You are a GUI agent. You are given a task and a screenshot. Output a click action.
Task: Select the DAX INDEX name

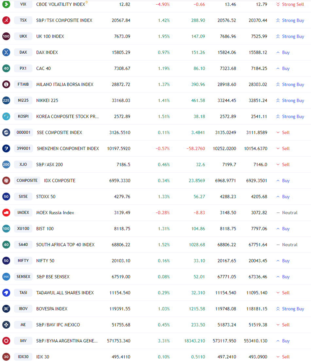[47, 53]
